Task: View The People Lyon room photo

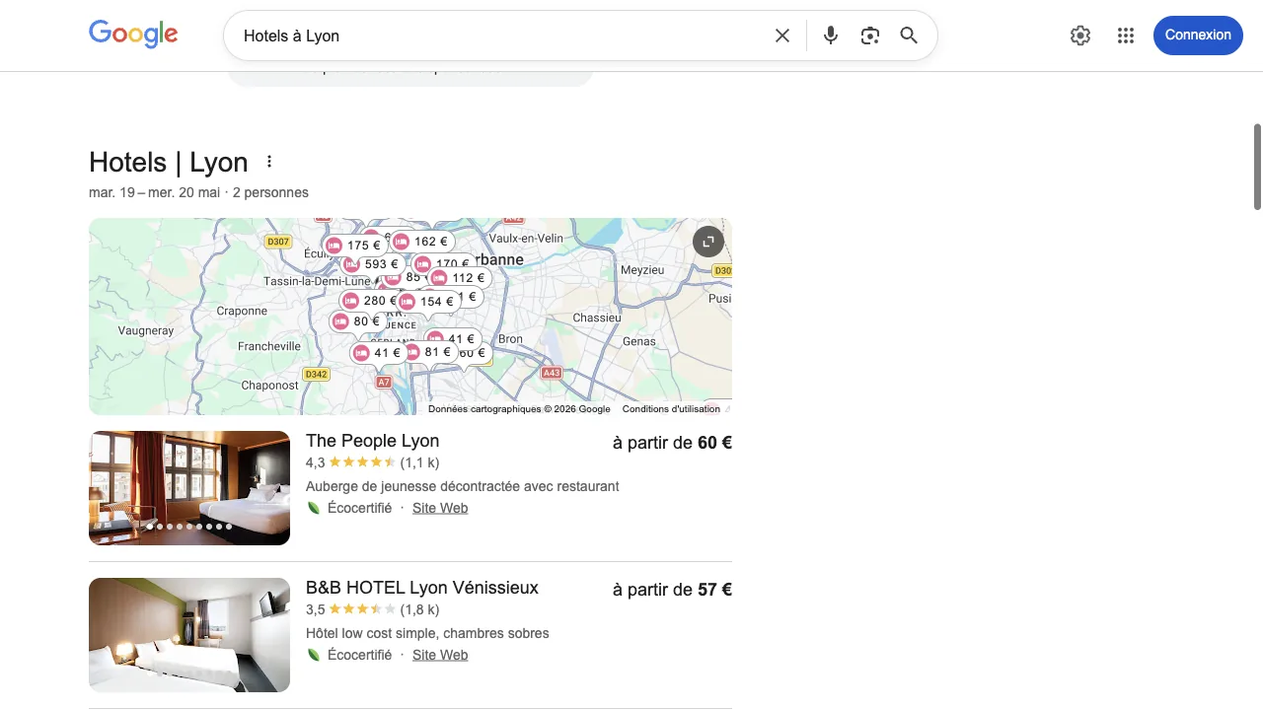Action: (189, 488)
